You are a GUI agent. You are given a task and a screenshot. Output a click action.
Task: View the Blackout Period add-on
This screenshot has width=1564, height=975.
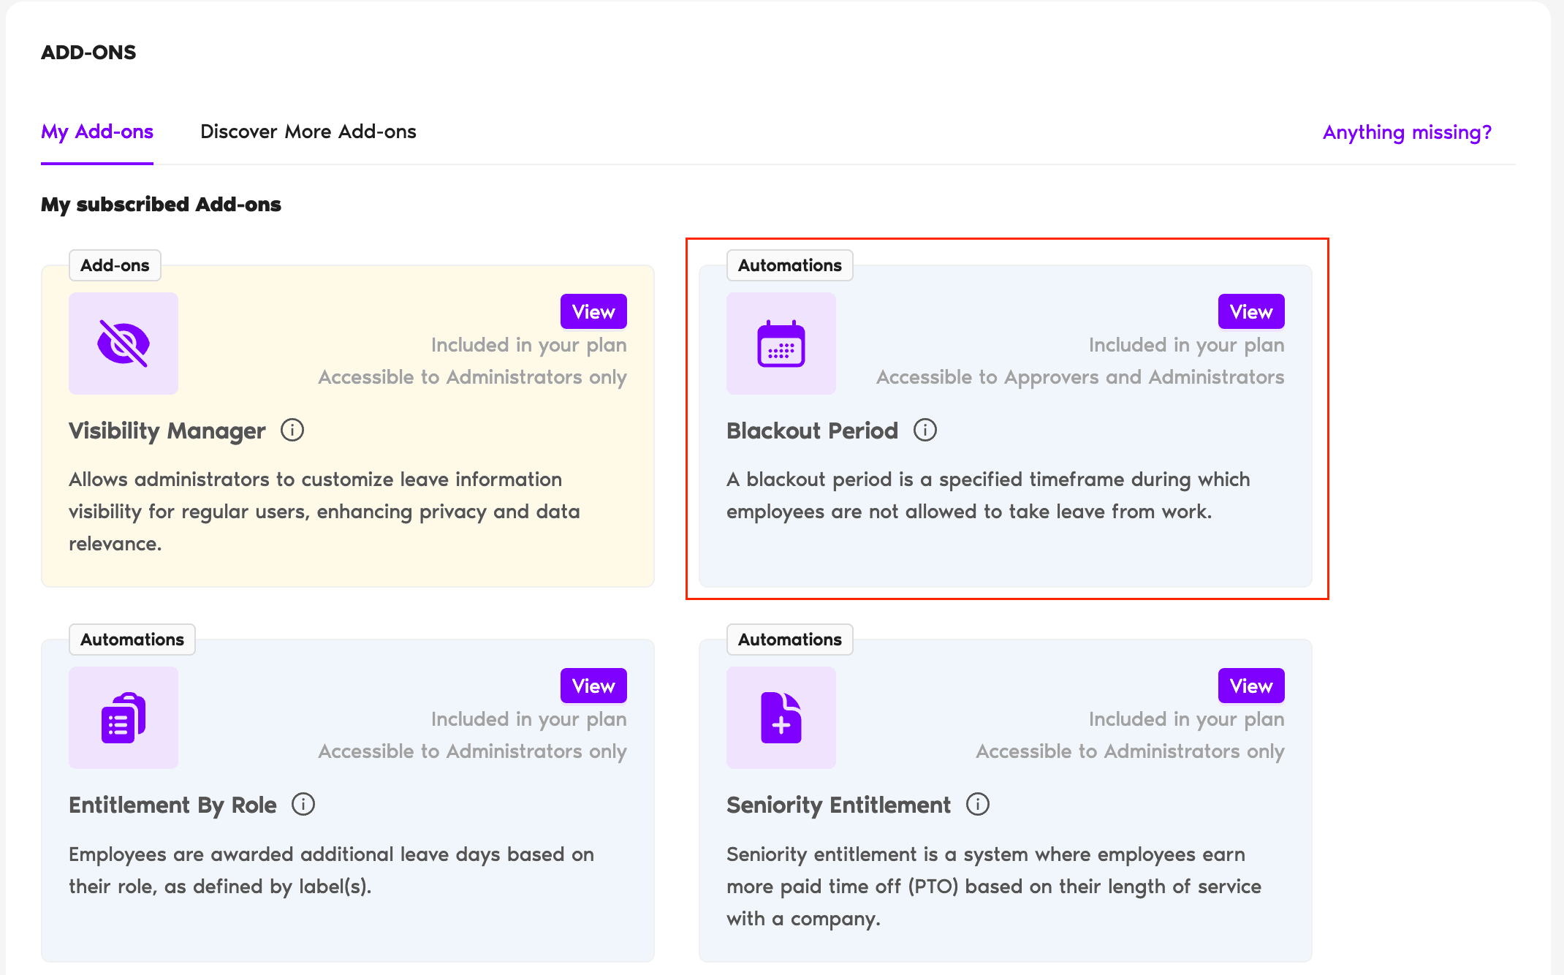(x=1250, y=311)
